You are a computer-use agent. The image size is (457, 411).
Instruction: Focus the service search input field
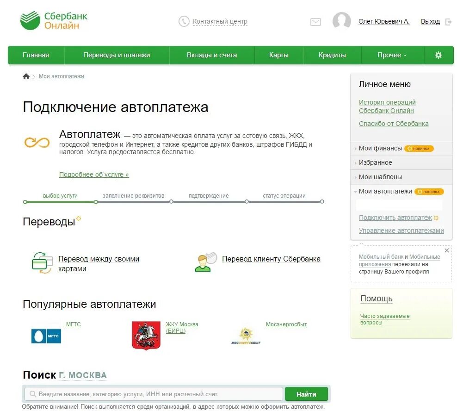click(154, 394)
